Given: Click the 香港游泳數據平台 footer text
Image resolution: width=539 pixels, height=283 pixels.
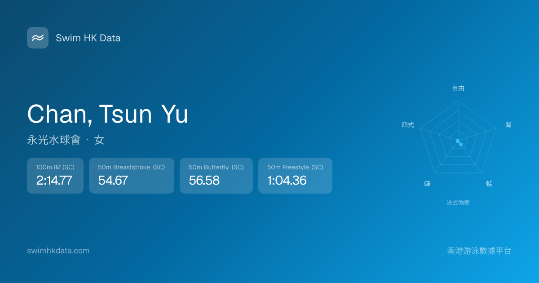Looking at the screenshot, I should (479, 251).
